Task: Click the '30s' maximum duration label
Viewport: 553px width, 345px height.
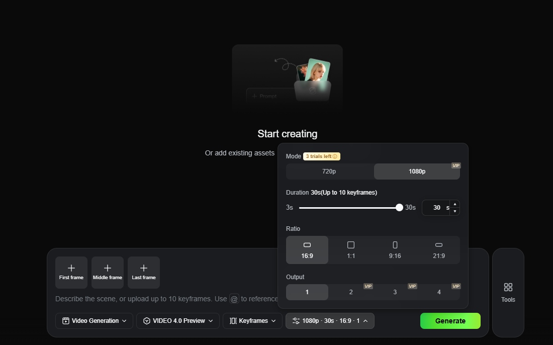Action: (x=410, y=207)
